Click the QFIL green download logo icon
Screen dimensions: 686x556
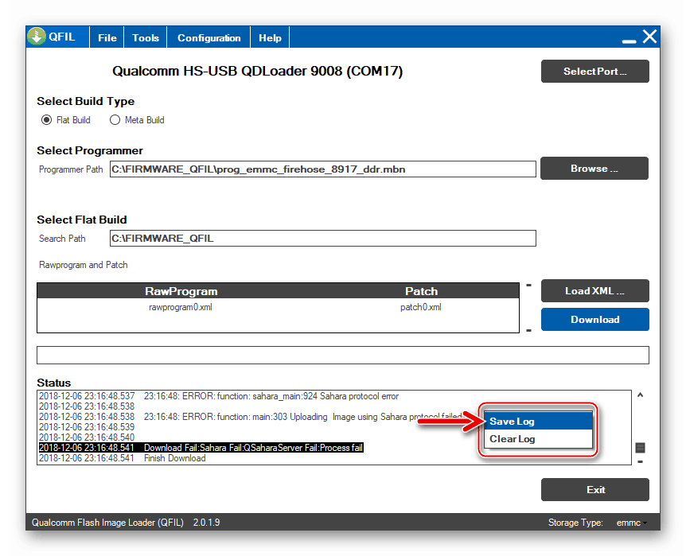tap(37, 37)
